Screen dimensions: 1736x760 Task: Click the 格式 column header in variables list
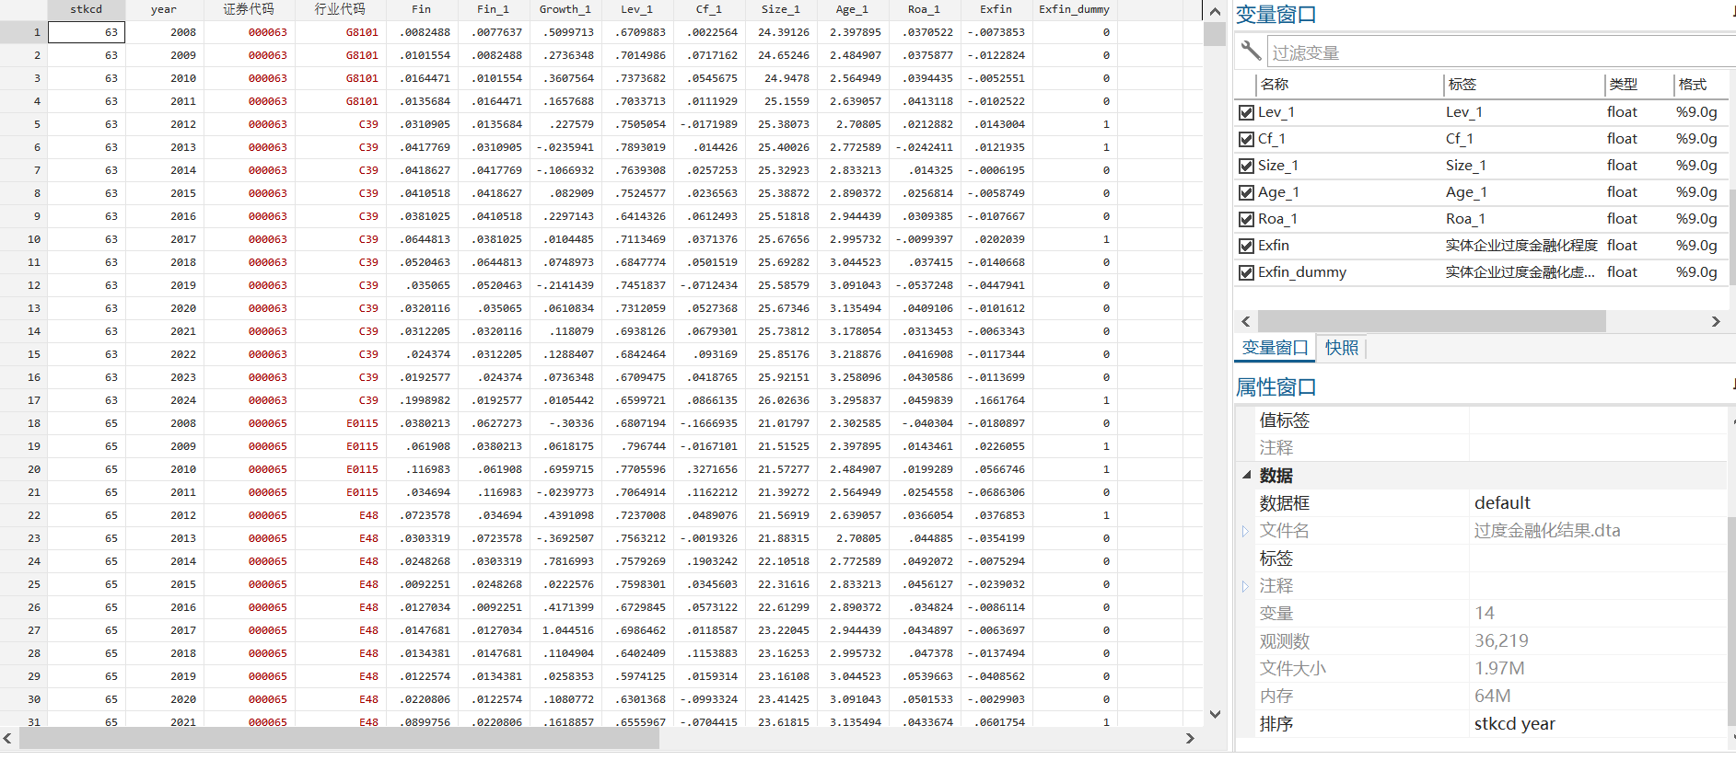[x=1700, y=85]
